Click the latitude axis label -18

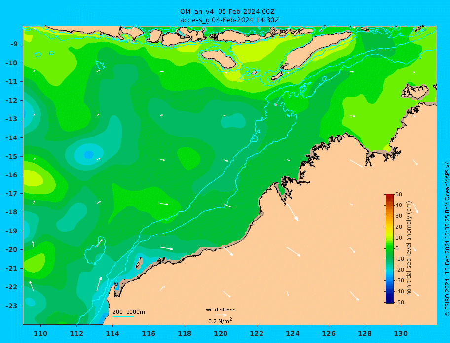coord(12,212)
